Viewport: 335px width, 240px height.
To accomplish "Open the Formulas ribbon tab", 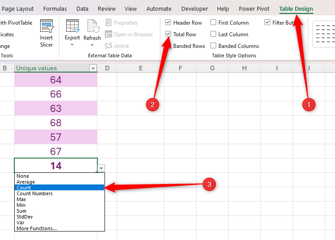I will pyautogui.click(x=55, y=9).
